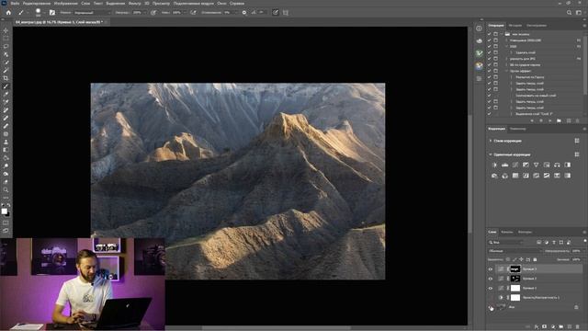Add a Vibrance adjustment
588x331 pixels.
coord(537,165)
